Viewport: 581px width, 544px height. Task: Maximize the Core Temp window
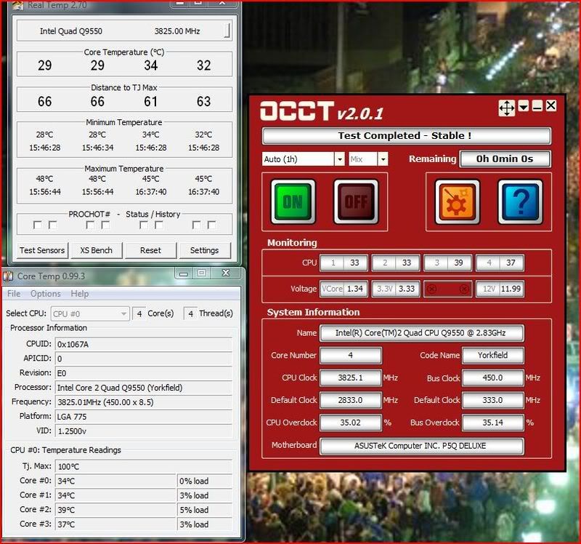tap(202, 273)
